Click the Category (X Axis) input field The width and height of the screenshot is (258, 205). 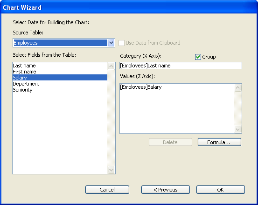[x=181, y=66]
